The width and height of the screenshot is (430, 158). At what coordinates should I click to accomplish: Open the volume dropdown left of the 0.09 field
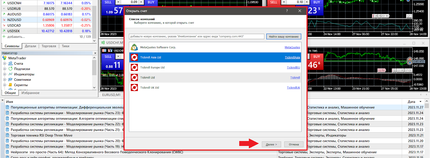pos(118,2)
